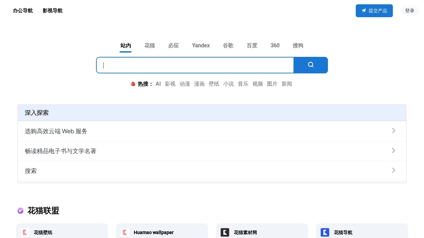Screen dimensions: 424x238
Task: Click the paper plane icon in 提交产品
Action: (364, 11)
